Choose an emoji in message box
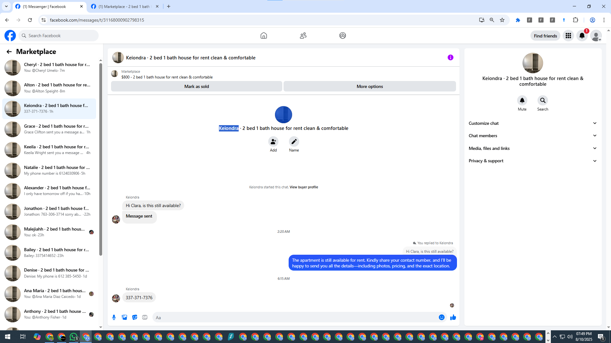 tap(441, 317)
